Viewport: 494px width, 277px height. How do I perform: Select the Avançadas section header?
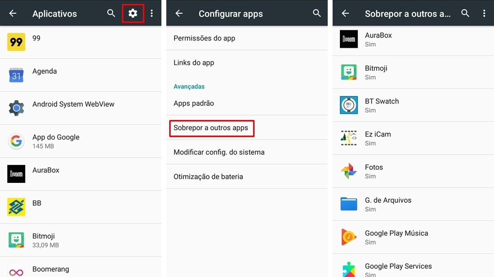(189, 87)
